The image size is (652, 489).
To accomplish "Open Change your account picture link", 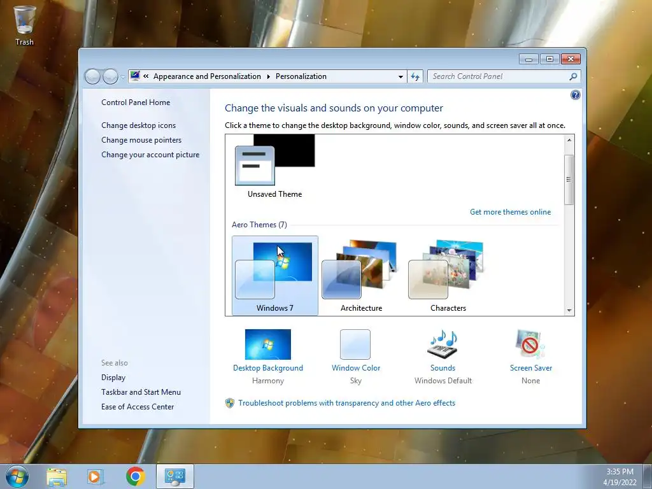I will [150, 154].
